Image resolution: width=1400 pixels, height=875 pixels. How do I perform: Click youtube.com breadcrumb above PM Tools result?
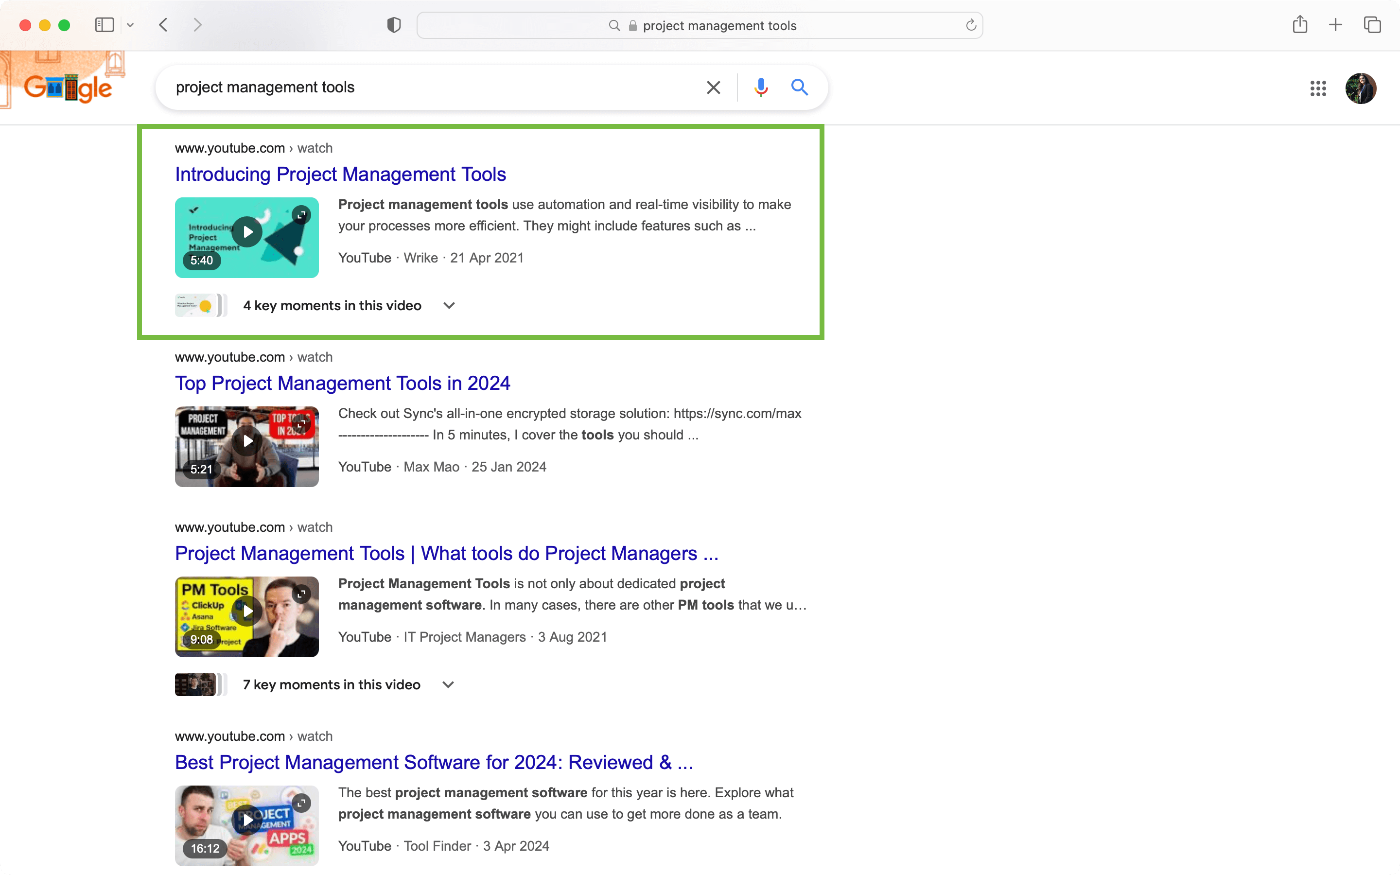pyautogui.click(x=253, y=527)
